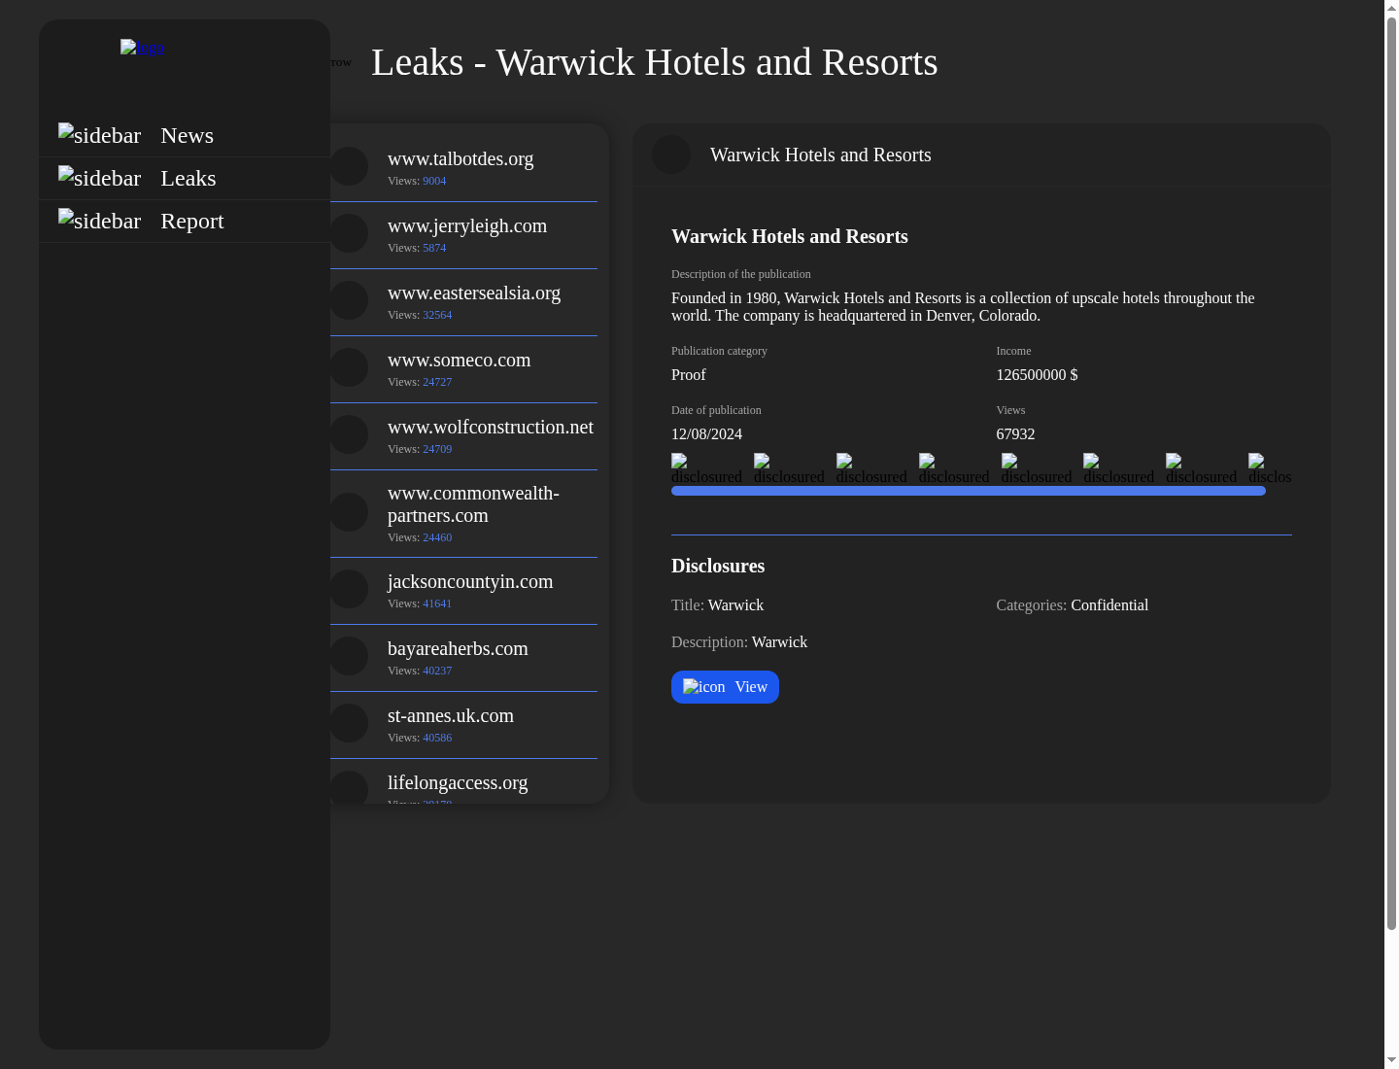Open the www.talbotdes.org leak entry
1399x1069 pixels.
tap(463, 168)
